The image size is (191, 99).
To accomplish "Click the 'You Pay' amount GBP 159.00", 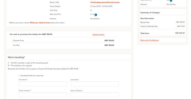I will pos(109,45).
